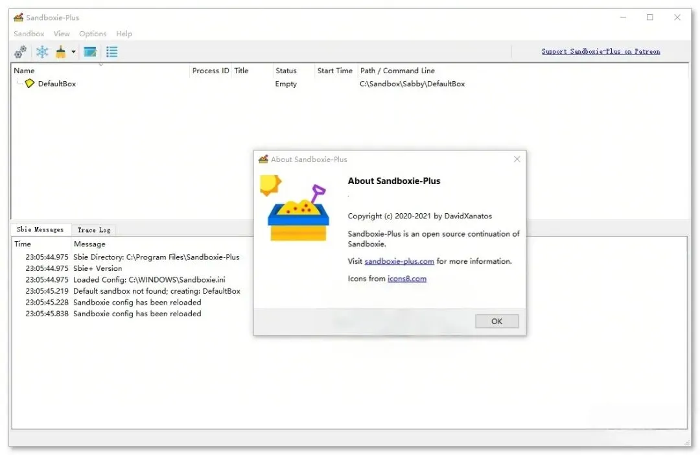Image resolution: width=700 pixels, height=455 pixels.
Task: Close the About Sandboxie-Plus dialog
Action: coord(517,159)
